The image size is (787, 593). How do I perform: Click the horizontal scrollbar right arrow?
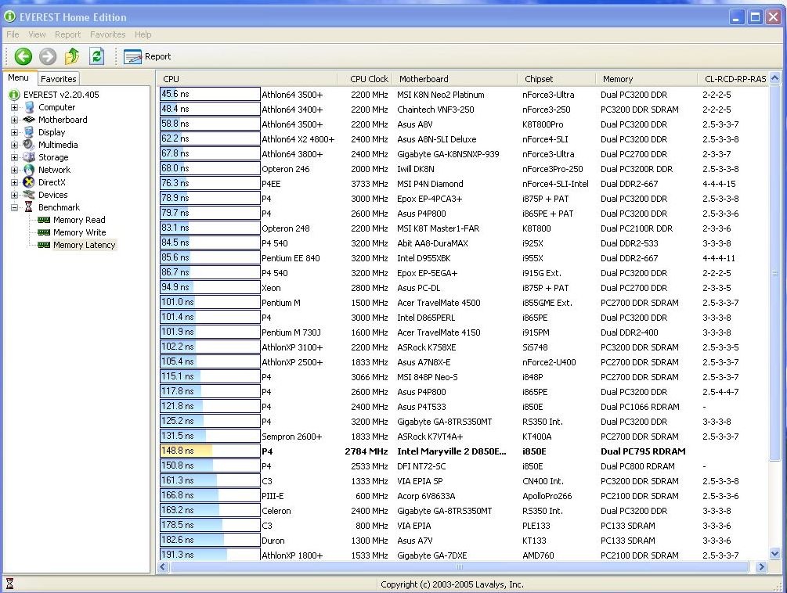click(762, 567)
